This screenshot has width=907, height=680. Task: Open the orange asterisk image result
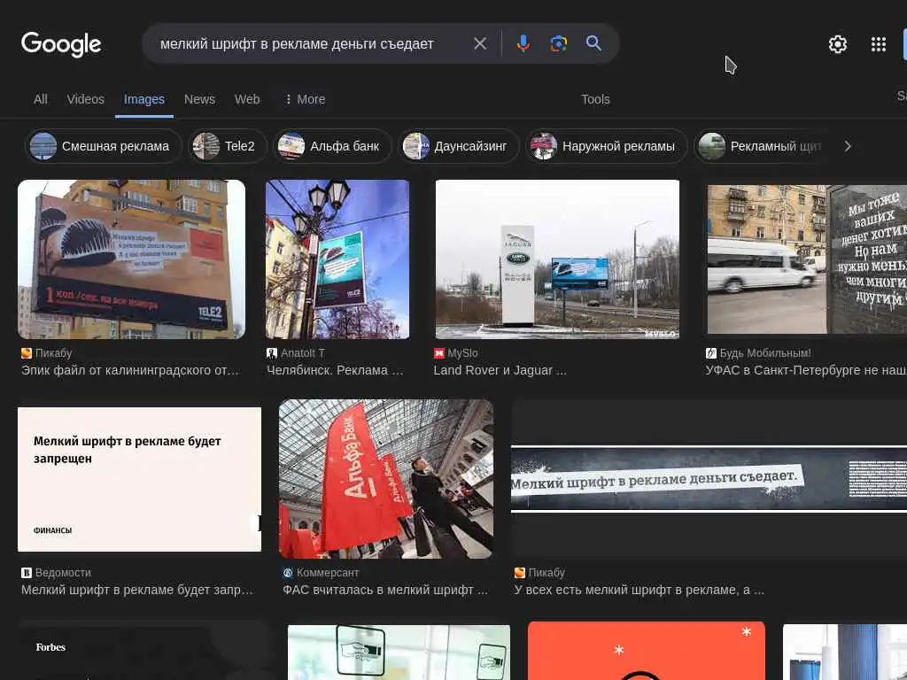[x=646, y=651]
